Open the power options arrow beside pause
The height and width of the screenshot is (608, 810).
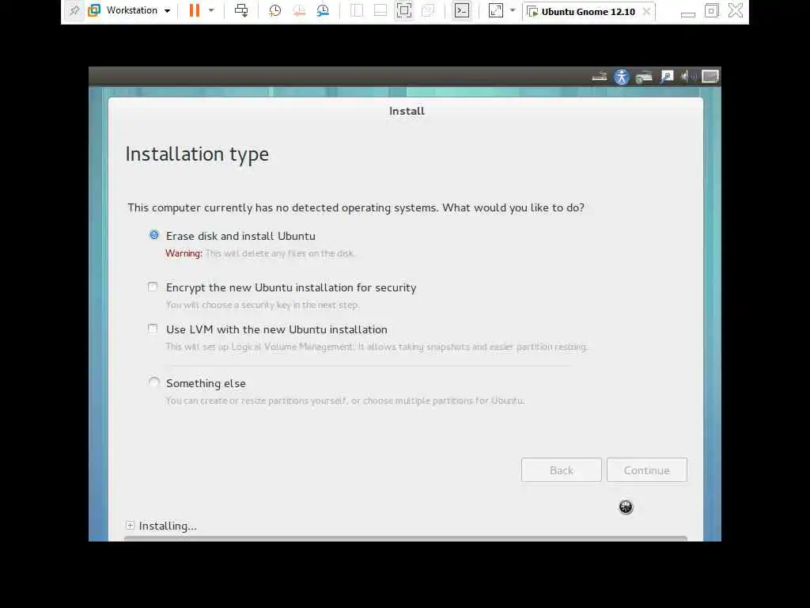coord(211,10)
